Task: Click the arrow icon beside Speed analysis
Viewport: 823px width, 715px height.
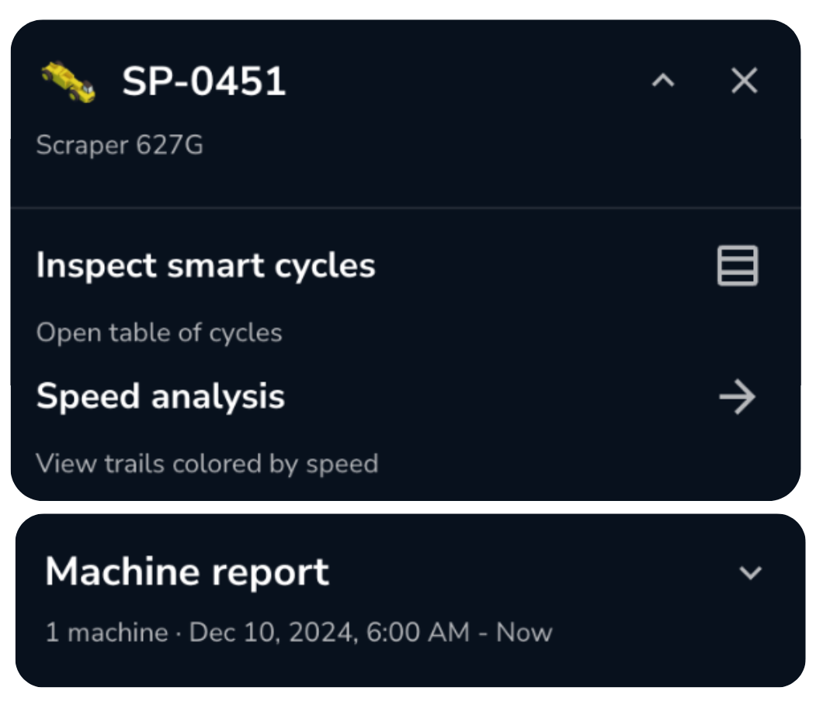Action: (737, 398)
